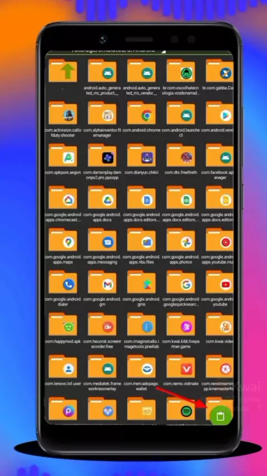Open com.google.android.gms folder
267x476 pixels.
coord(141,281)
